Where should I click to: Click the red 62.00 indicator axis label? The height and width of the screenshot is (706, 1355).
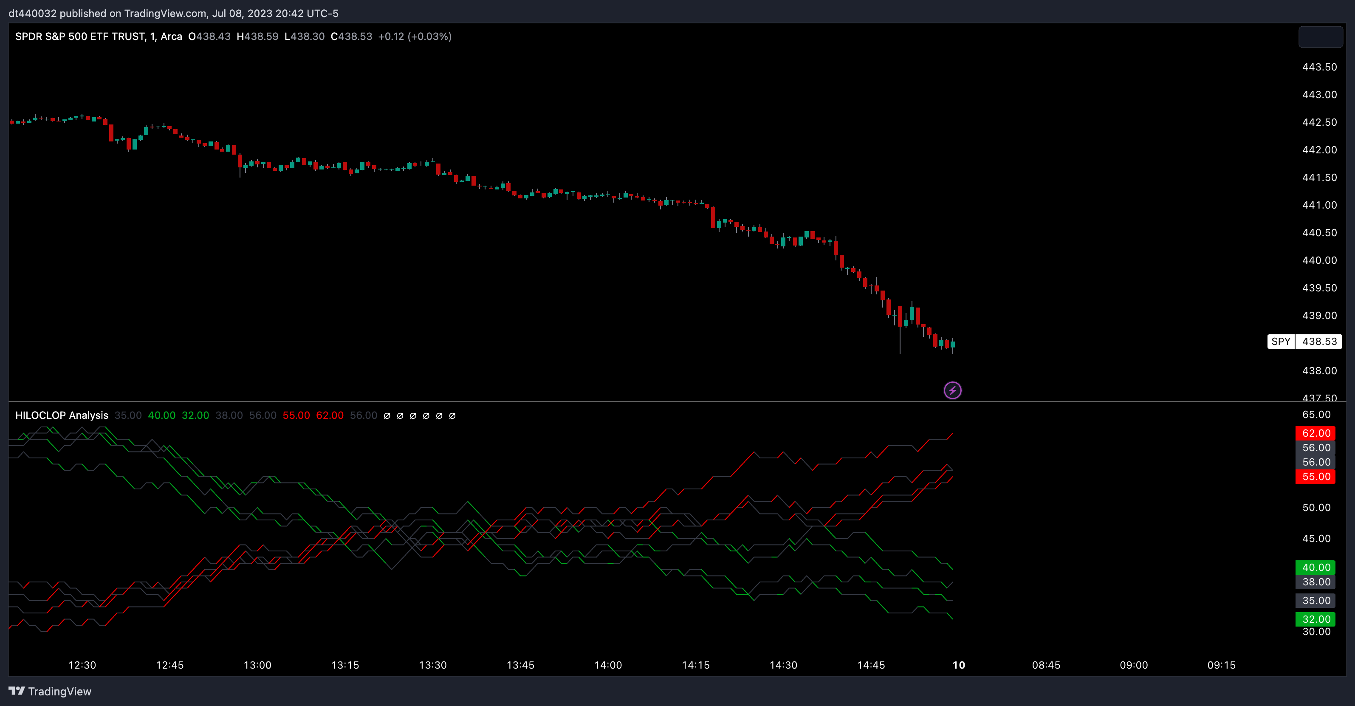coord(1315,433)
